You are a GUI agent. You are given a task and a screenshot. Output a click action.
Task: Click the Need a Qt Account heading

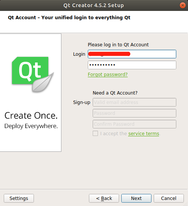click(115, 93)
